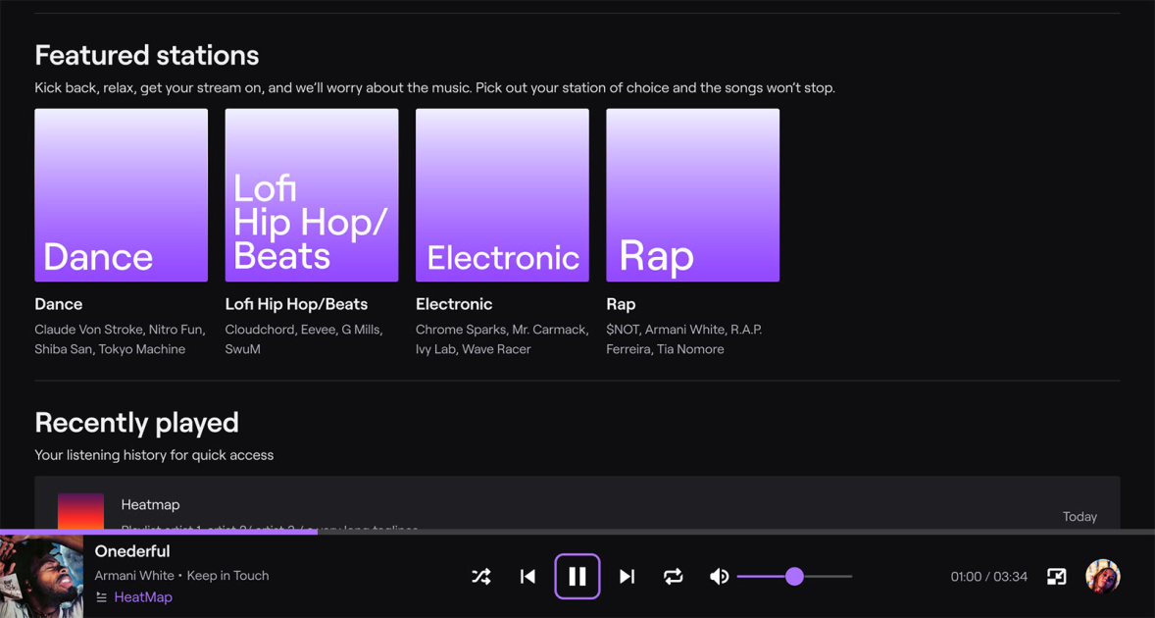Skip to the next track
Viewport: 1155px width, 618px height.
click(628, 577)
